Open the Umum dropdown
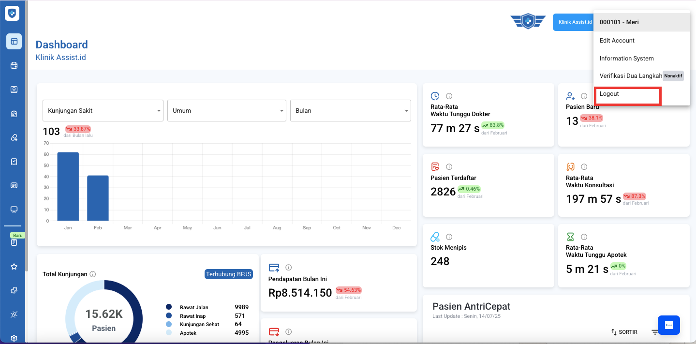The height and width of the screenshot is (344, 696). point(226,111)
